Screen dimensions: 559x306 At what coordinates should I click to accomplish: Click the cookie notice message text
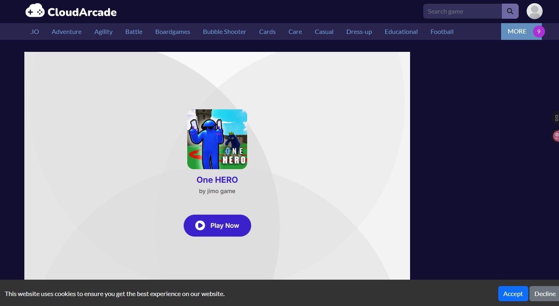pyautogui.click(x=115, y=294)
